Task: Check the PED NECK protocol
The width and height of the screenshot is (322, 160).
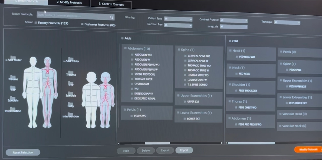Action: click(236, 74)
